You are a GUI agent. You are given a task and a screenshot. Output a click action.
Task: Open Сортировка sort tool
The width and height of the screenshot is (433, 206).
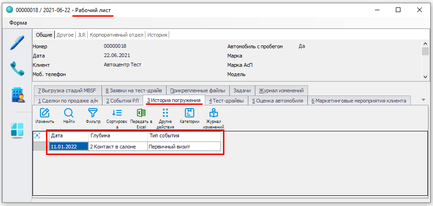pyautogui.click(x=117, y=113)
